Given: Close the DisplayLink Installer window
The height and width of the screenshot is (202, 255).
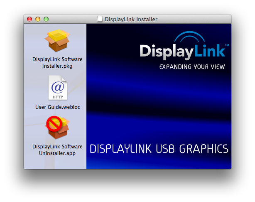Looking at the screenshot, I should tap(29, 19).
